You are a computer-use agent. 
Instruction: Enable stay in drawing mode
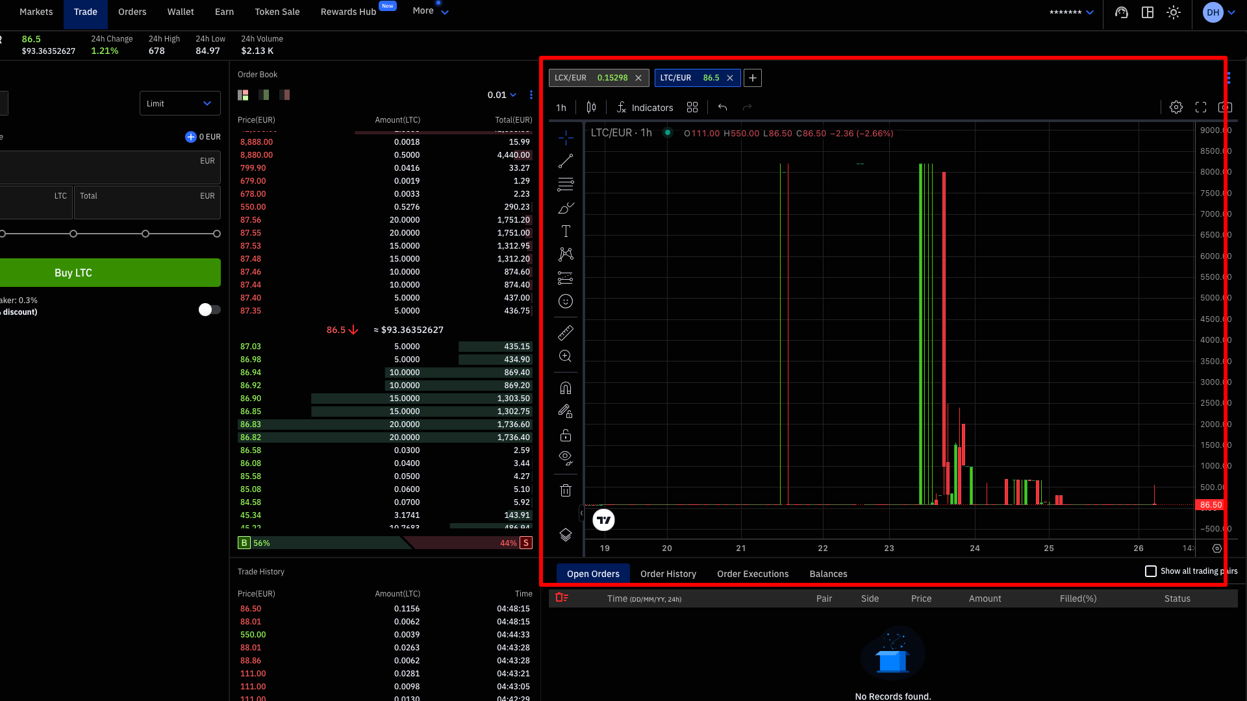pos(566,412)
